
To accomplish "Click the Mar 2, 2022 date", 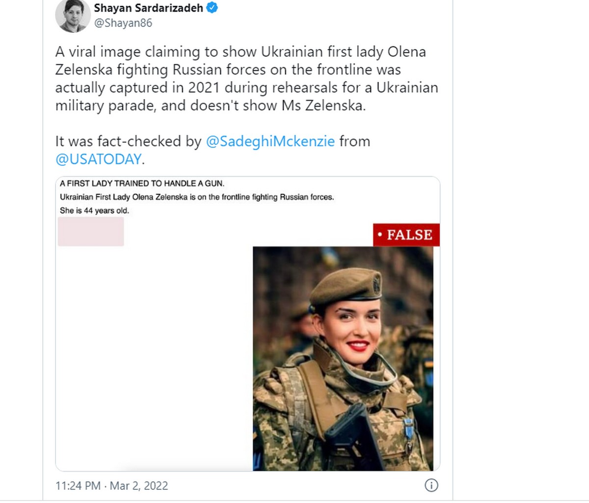I will click(139, 486).
